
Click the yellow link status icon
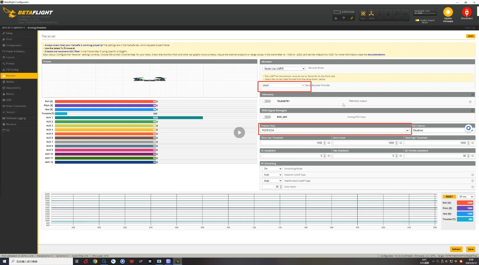click(352, 18)
